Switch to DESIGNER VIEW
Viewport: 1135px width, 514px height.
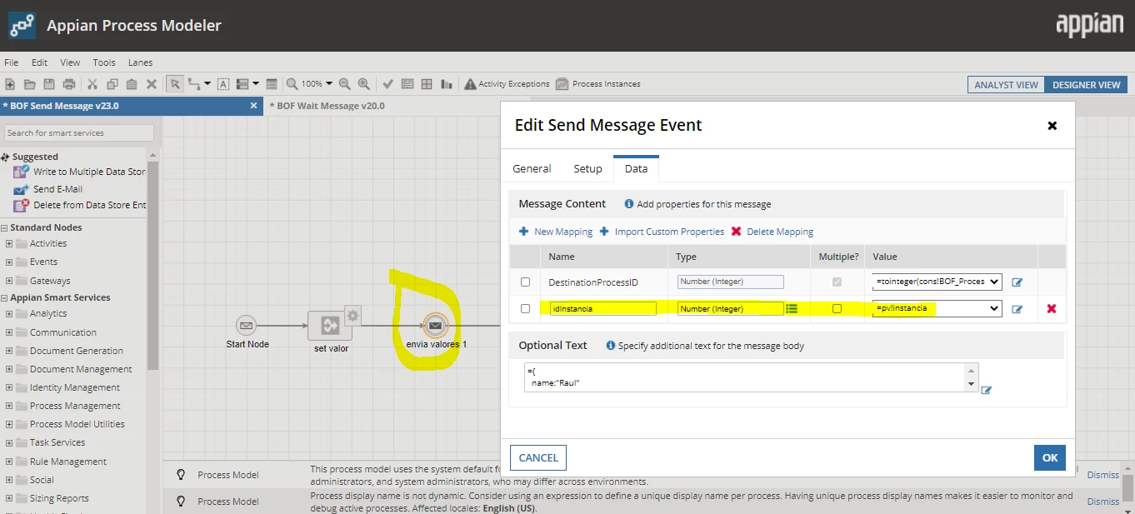coord(1086,85)
